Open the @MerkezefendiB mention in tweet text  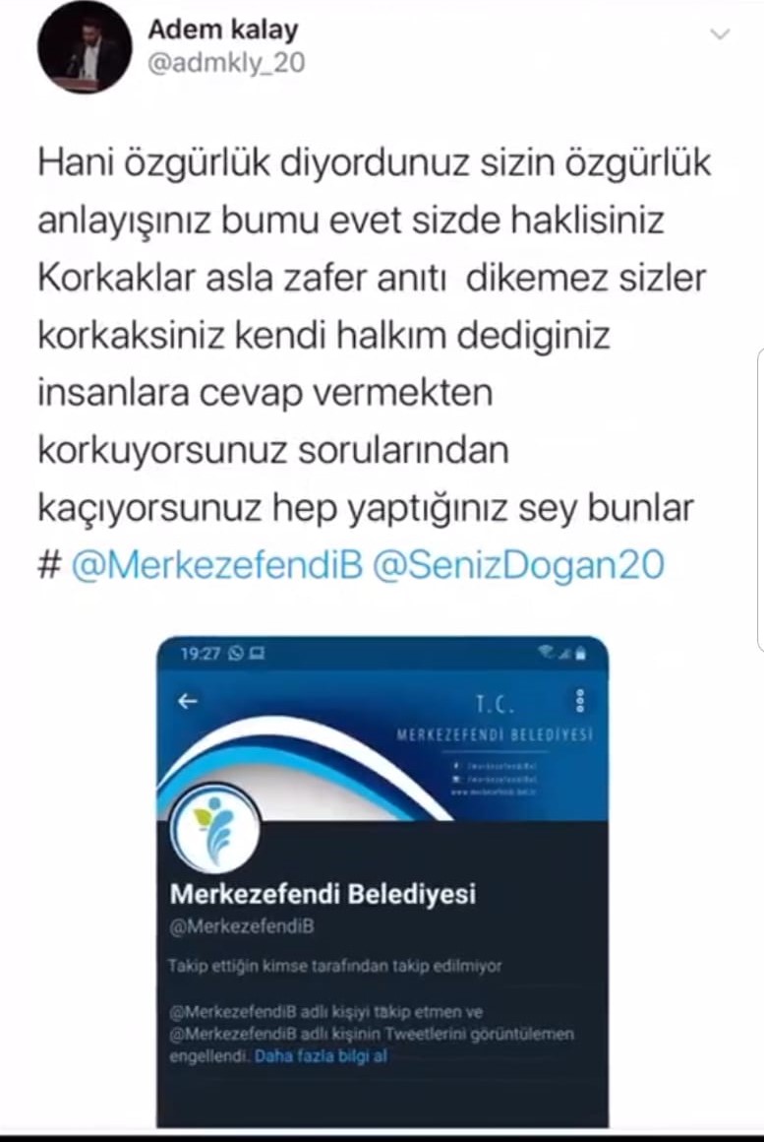[x=217, y=565]
